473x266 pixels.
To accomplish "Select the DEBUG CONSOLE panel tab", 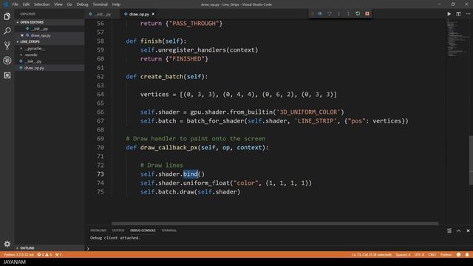I will tap(143, 231).
